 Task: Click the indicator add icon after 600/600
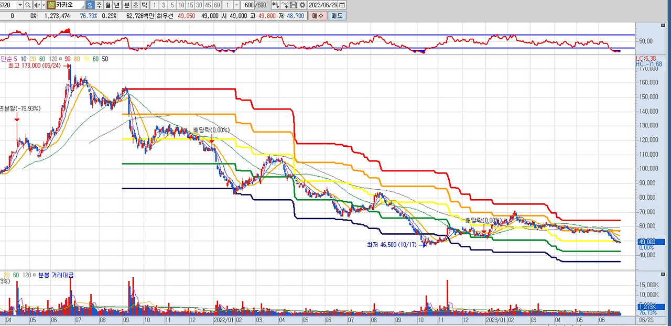(x=275, y=5)
